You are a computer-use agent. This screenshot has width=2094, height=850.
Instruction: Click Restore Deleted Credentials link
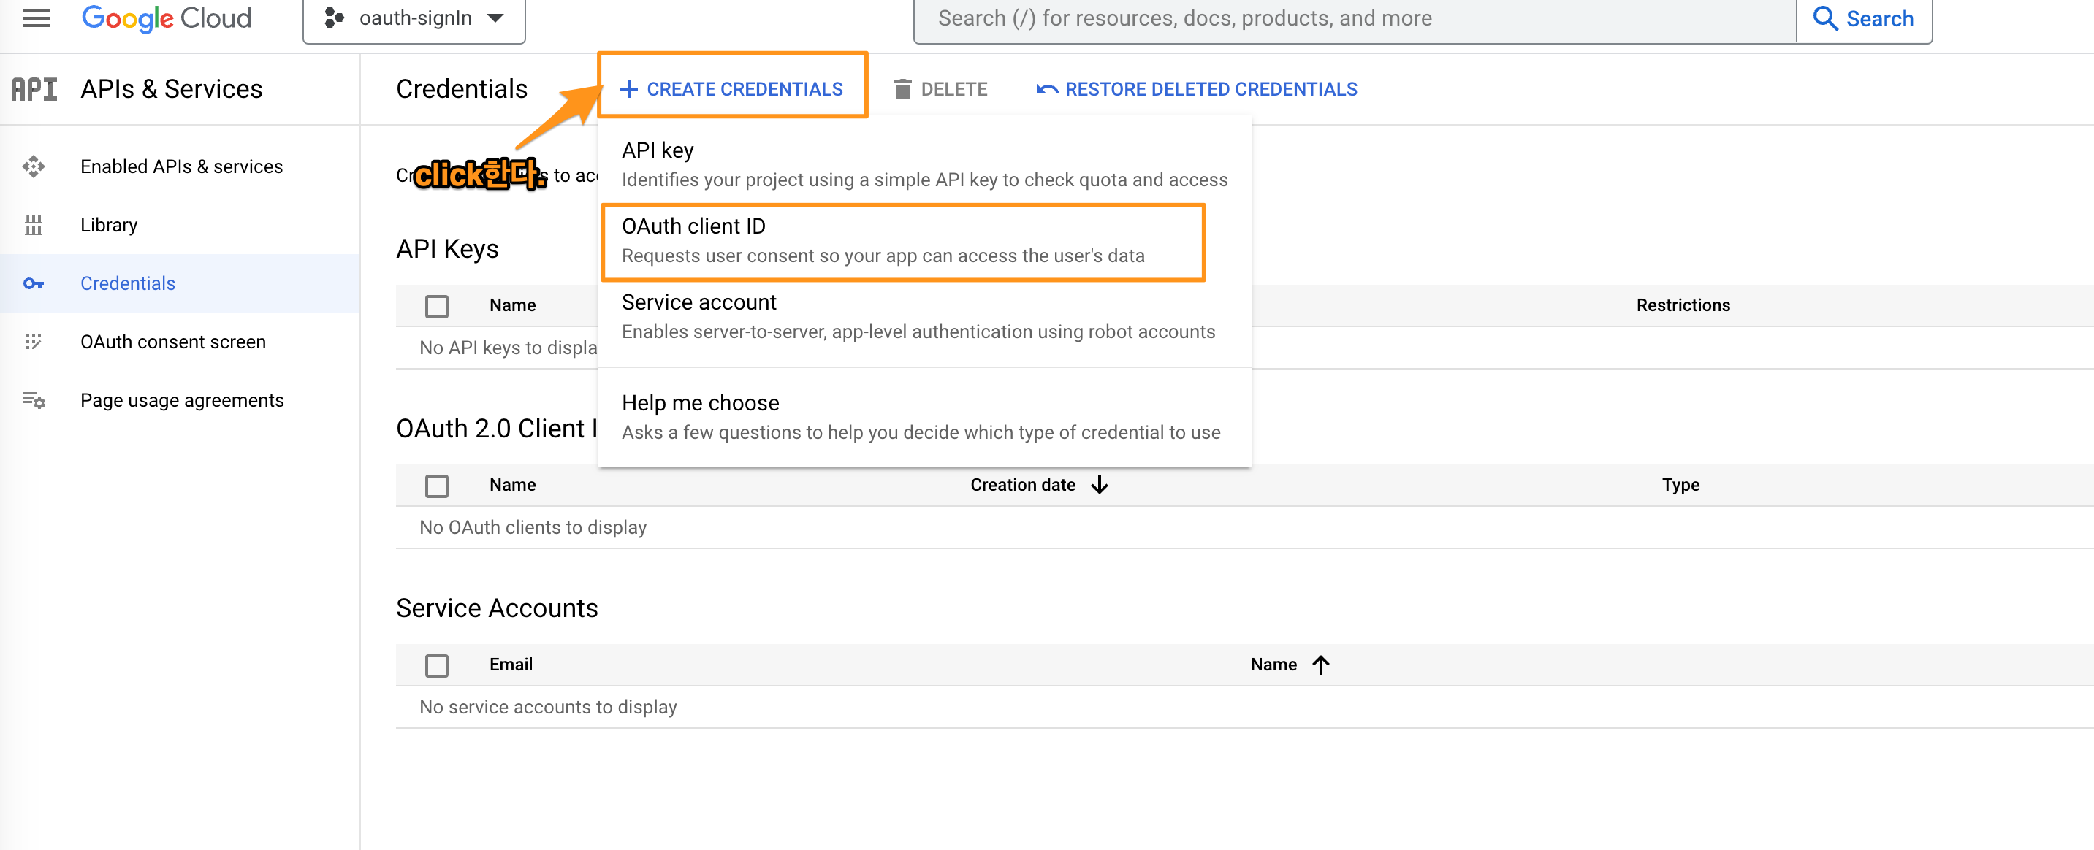pyautogui.click(x=1197, y=89)
